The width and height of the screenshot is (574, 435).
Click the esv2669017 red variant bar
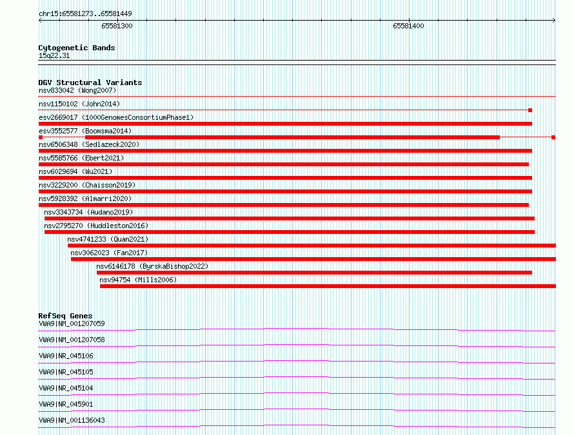[x=285, y=124]
